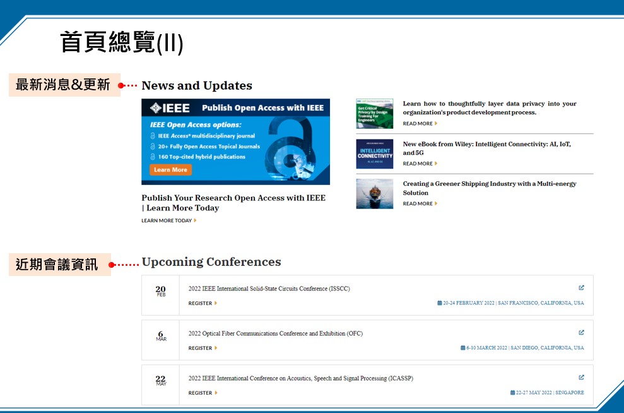Click the 'News and Updates' heading
The width and height of the screenshot is (624, 413).
click(x=197, y=86)
